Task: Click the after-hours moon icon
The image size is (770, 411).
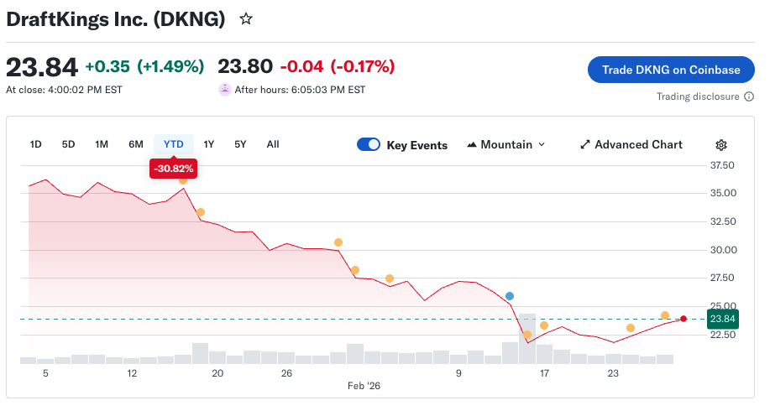Action: click(224, 90)
